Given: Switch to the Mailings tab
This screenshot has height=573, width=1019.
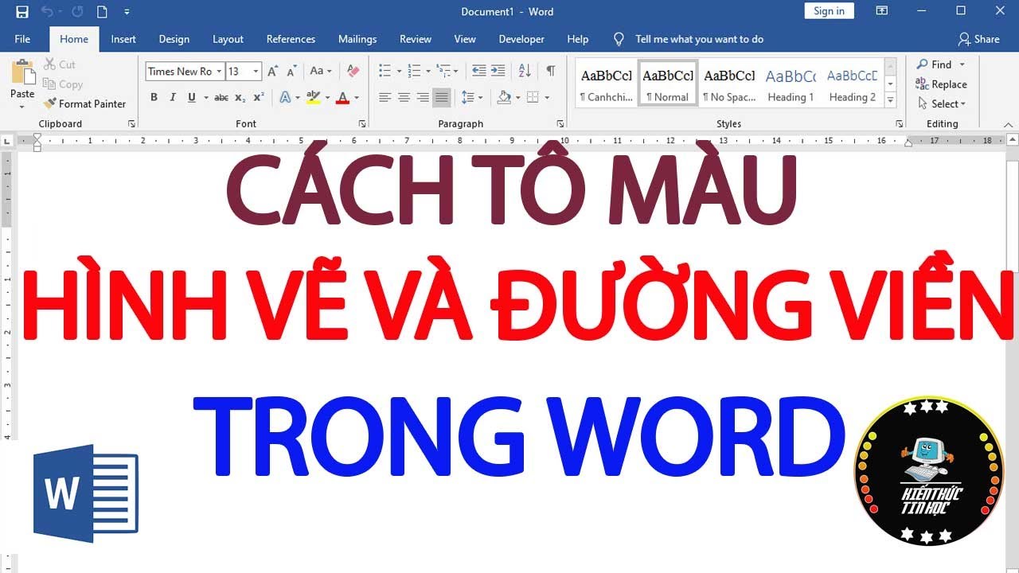Looking at the screenshot, I should pos(357,39).
